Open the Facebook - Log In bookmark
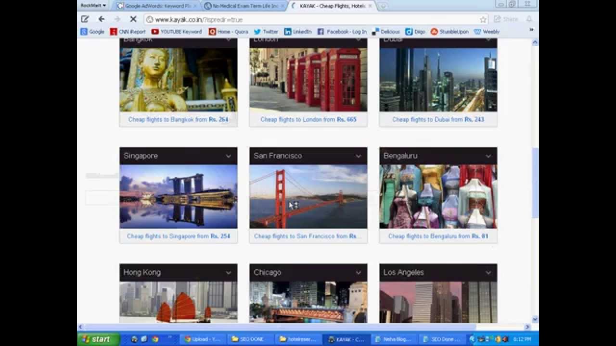This screenshot has width=616, height=346. (342, 31)
